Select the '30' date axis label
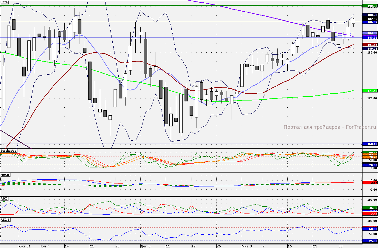The image size is (378, 248). [x=340, y=246]
